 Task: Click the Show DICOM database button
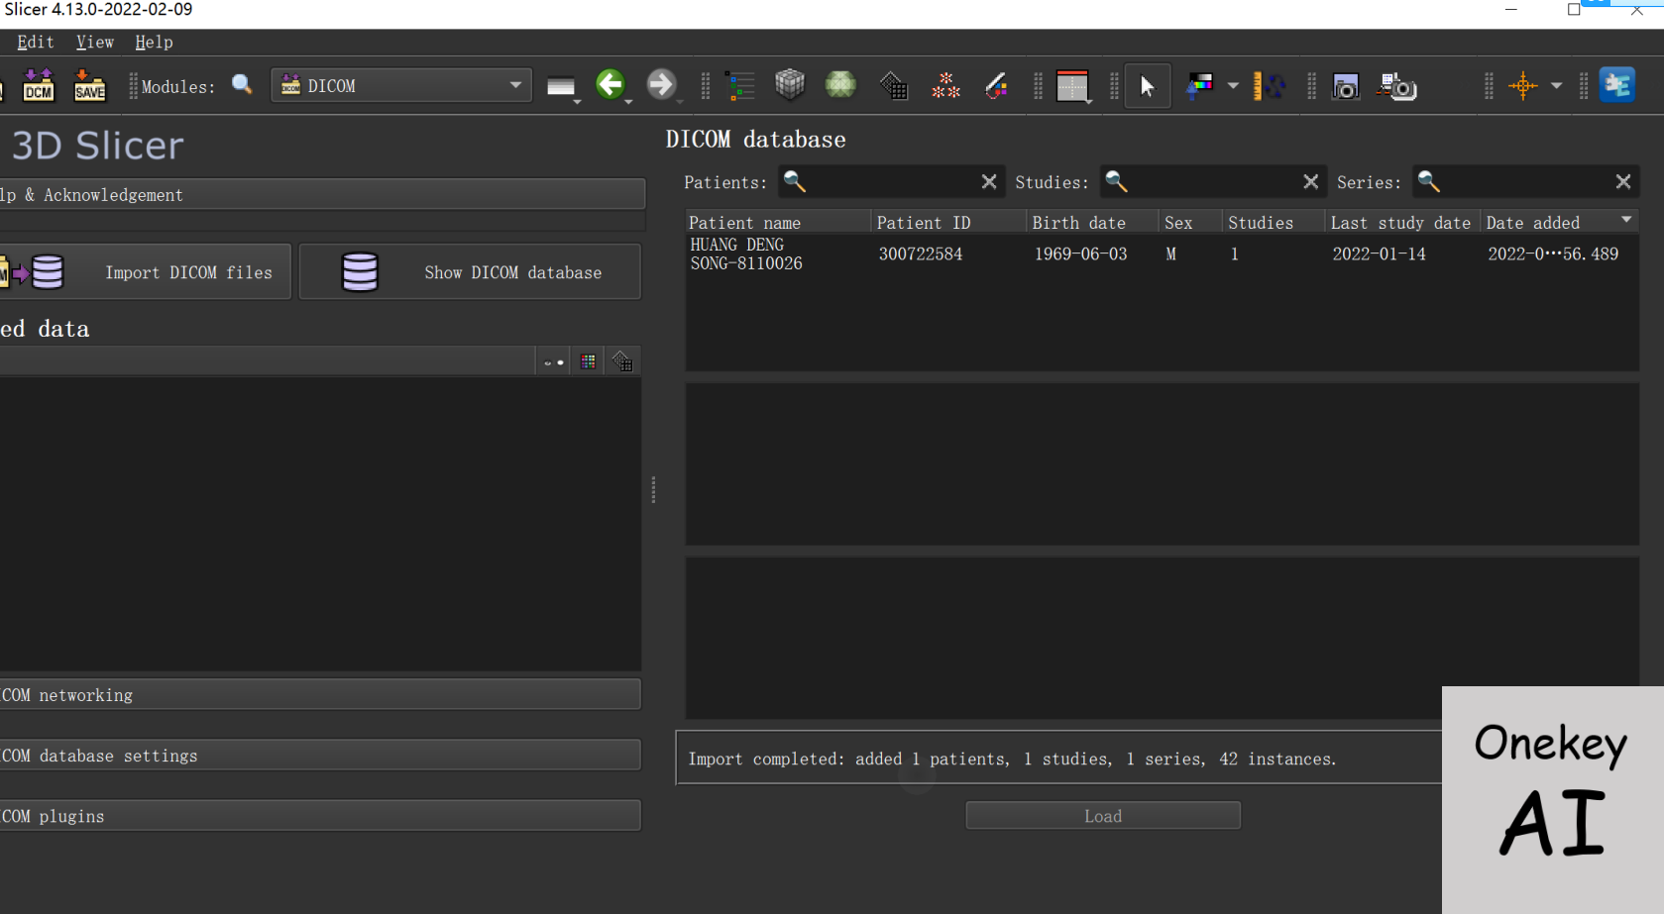pyautogui.click(x=470, y=272)
